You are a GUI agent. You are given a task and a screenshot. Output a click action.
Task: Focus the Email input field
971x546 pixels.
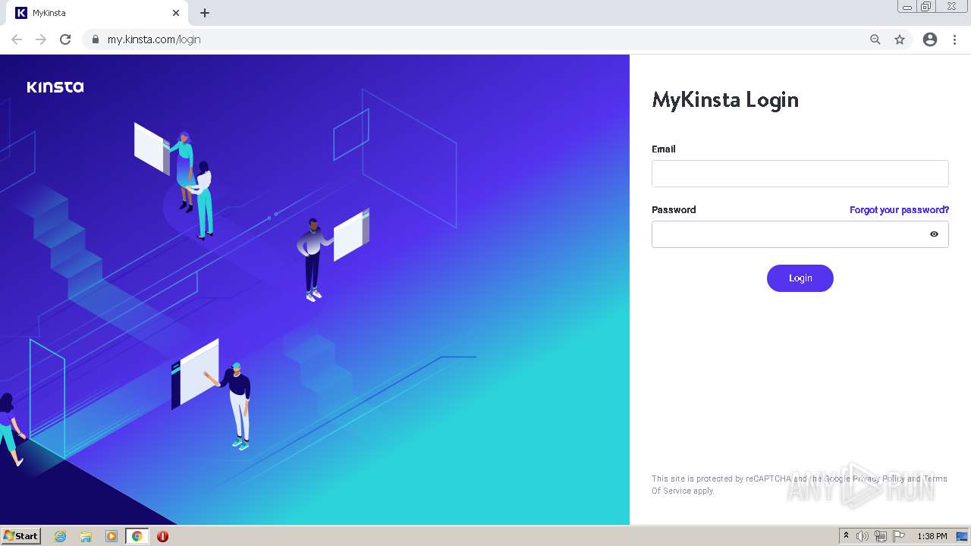(800, 174)
